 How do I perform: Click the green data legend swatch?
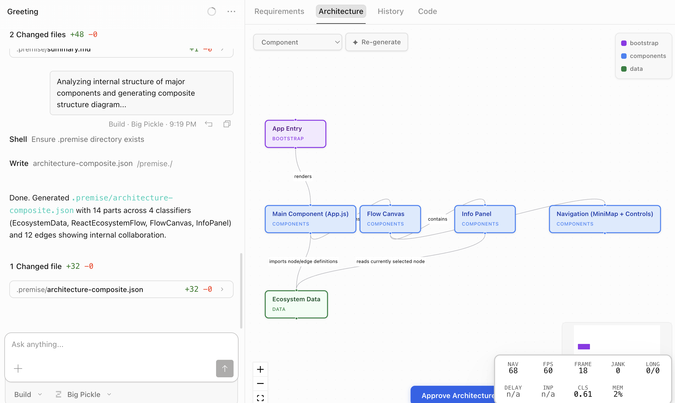624,69
